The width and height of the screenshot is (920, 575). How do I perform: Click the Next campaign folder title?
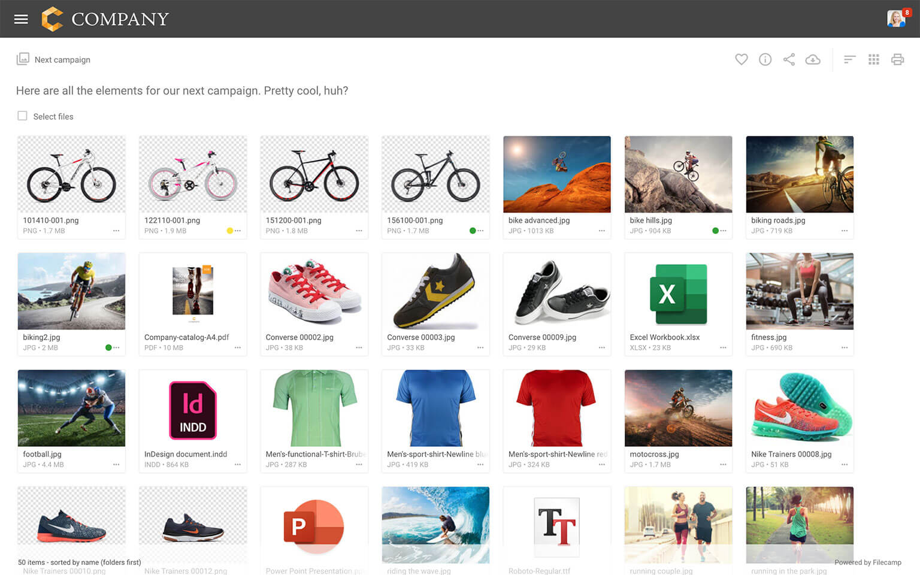point(62,60)
